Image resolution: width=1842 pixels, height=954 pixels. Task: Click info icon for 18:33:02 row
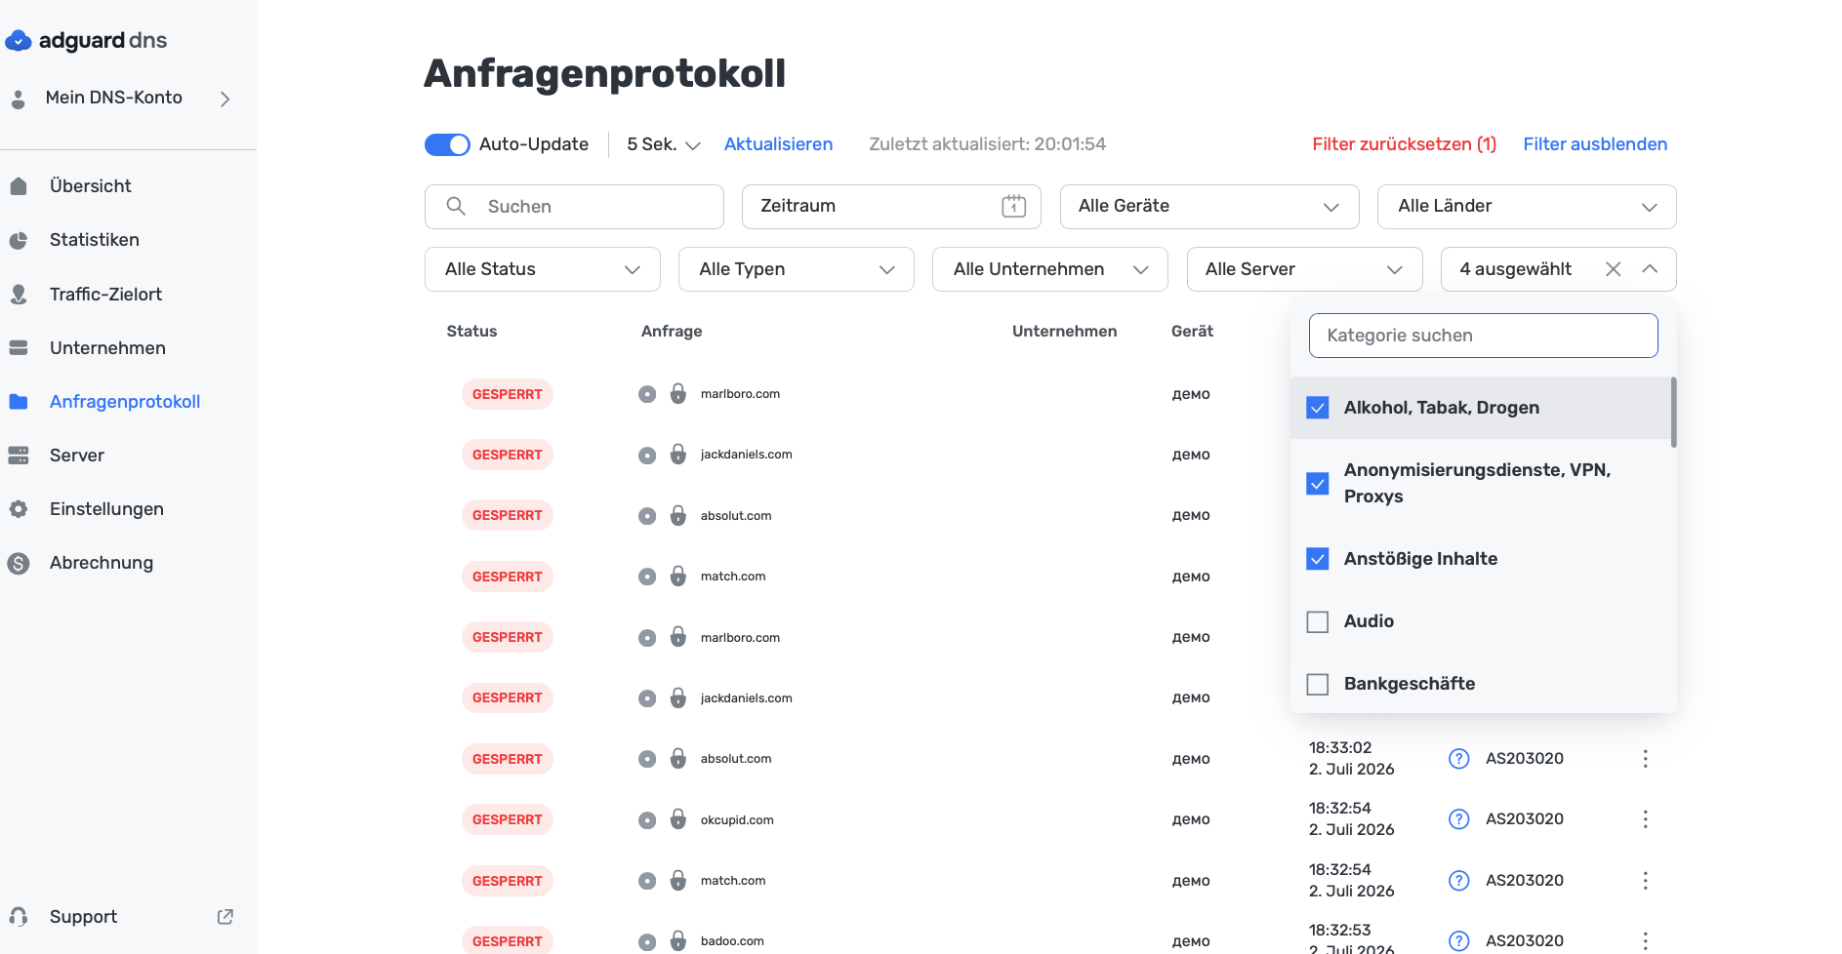[x=1458, y=759]
